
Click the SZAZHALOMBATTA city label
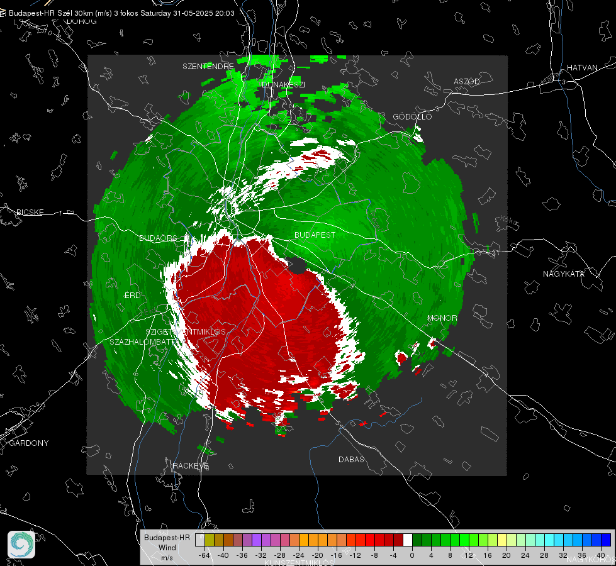pos(142,341)
